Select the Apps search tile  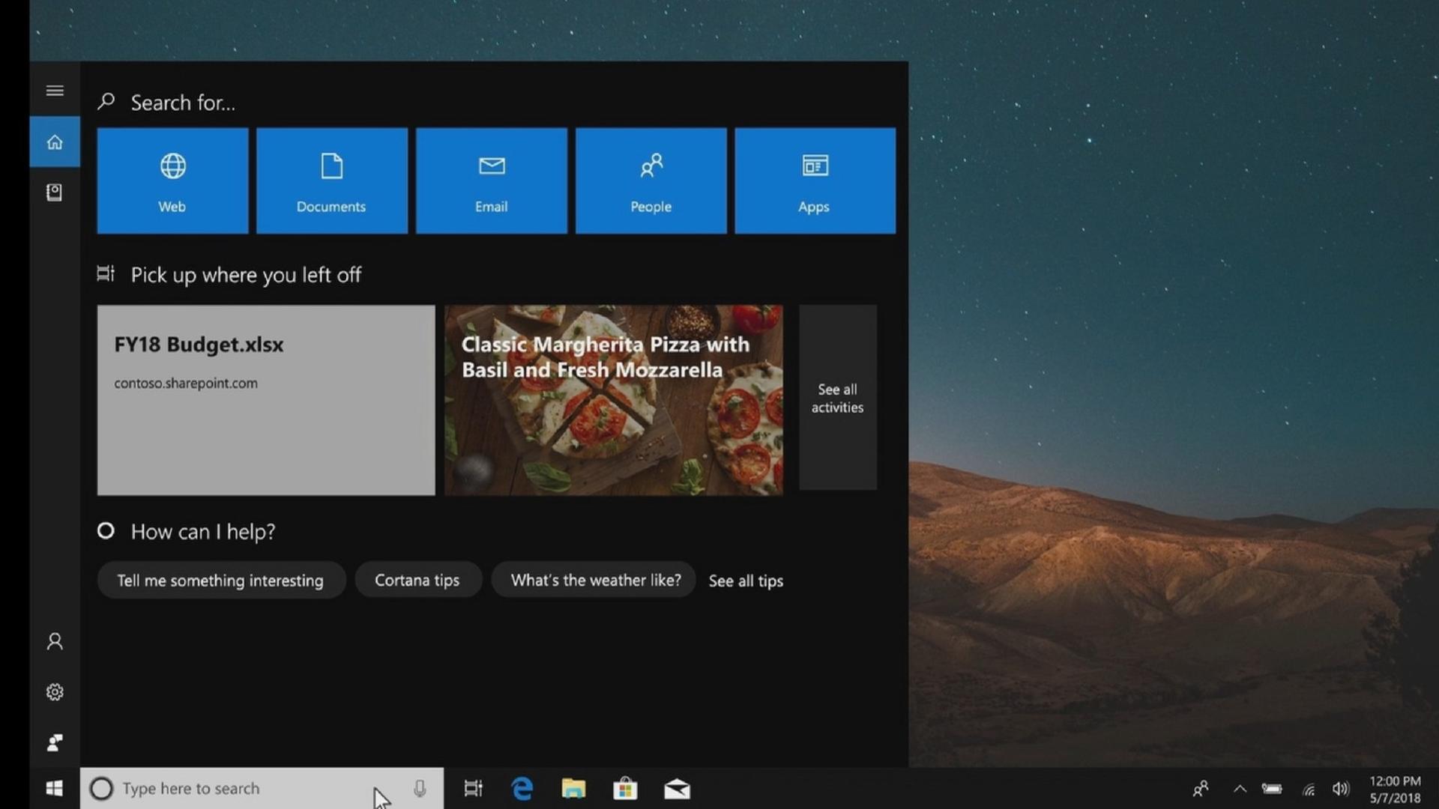coord(815,181)
